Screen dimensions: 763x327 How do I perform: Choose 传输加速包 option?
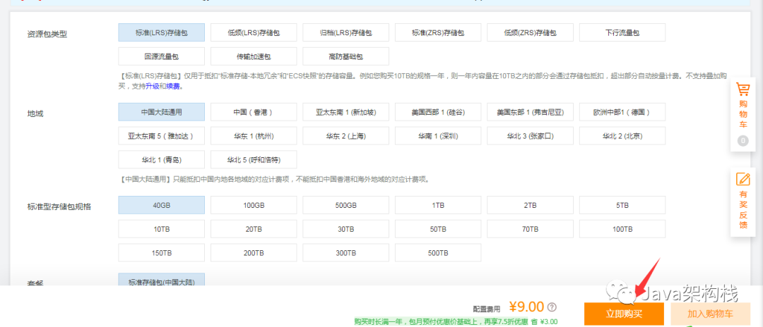pos(254,56)
